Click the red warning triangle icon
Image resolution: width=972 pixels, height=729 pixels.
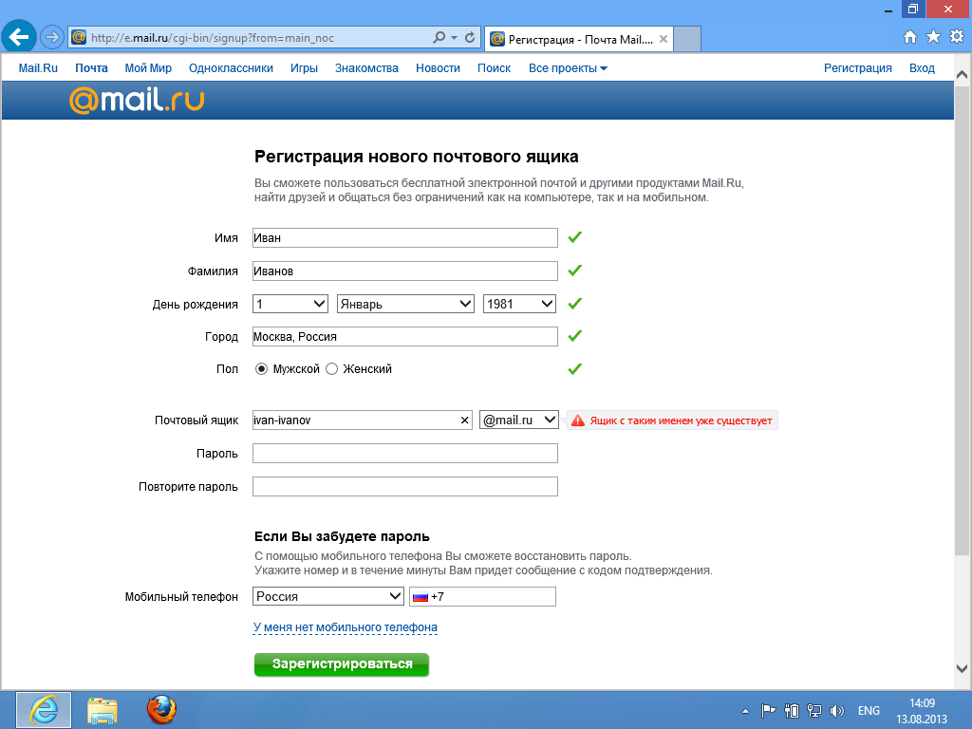(x=578, y=421)
